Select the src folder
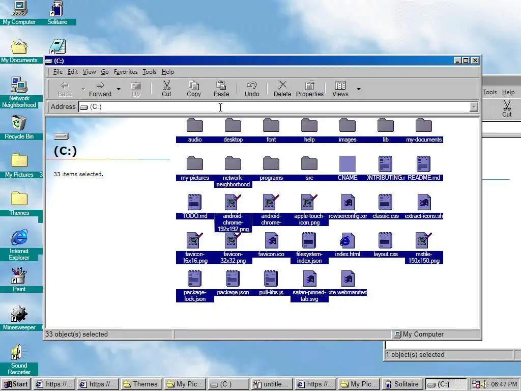This screenshot has width=521, height=391. (x=309, y=168)
